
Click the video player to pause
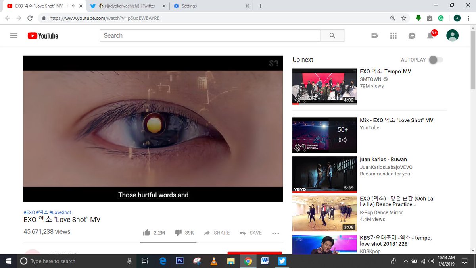click(153, 128)
